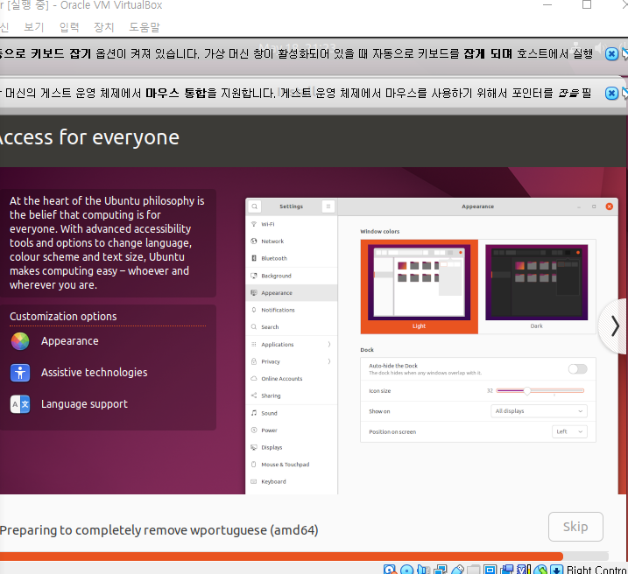Select Keyboard in the Settings sidebar
Viewport: 628px width, 574px height.
291,481
